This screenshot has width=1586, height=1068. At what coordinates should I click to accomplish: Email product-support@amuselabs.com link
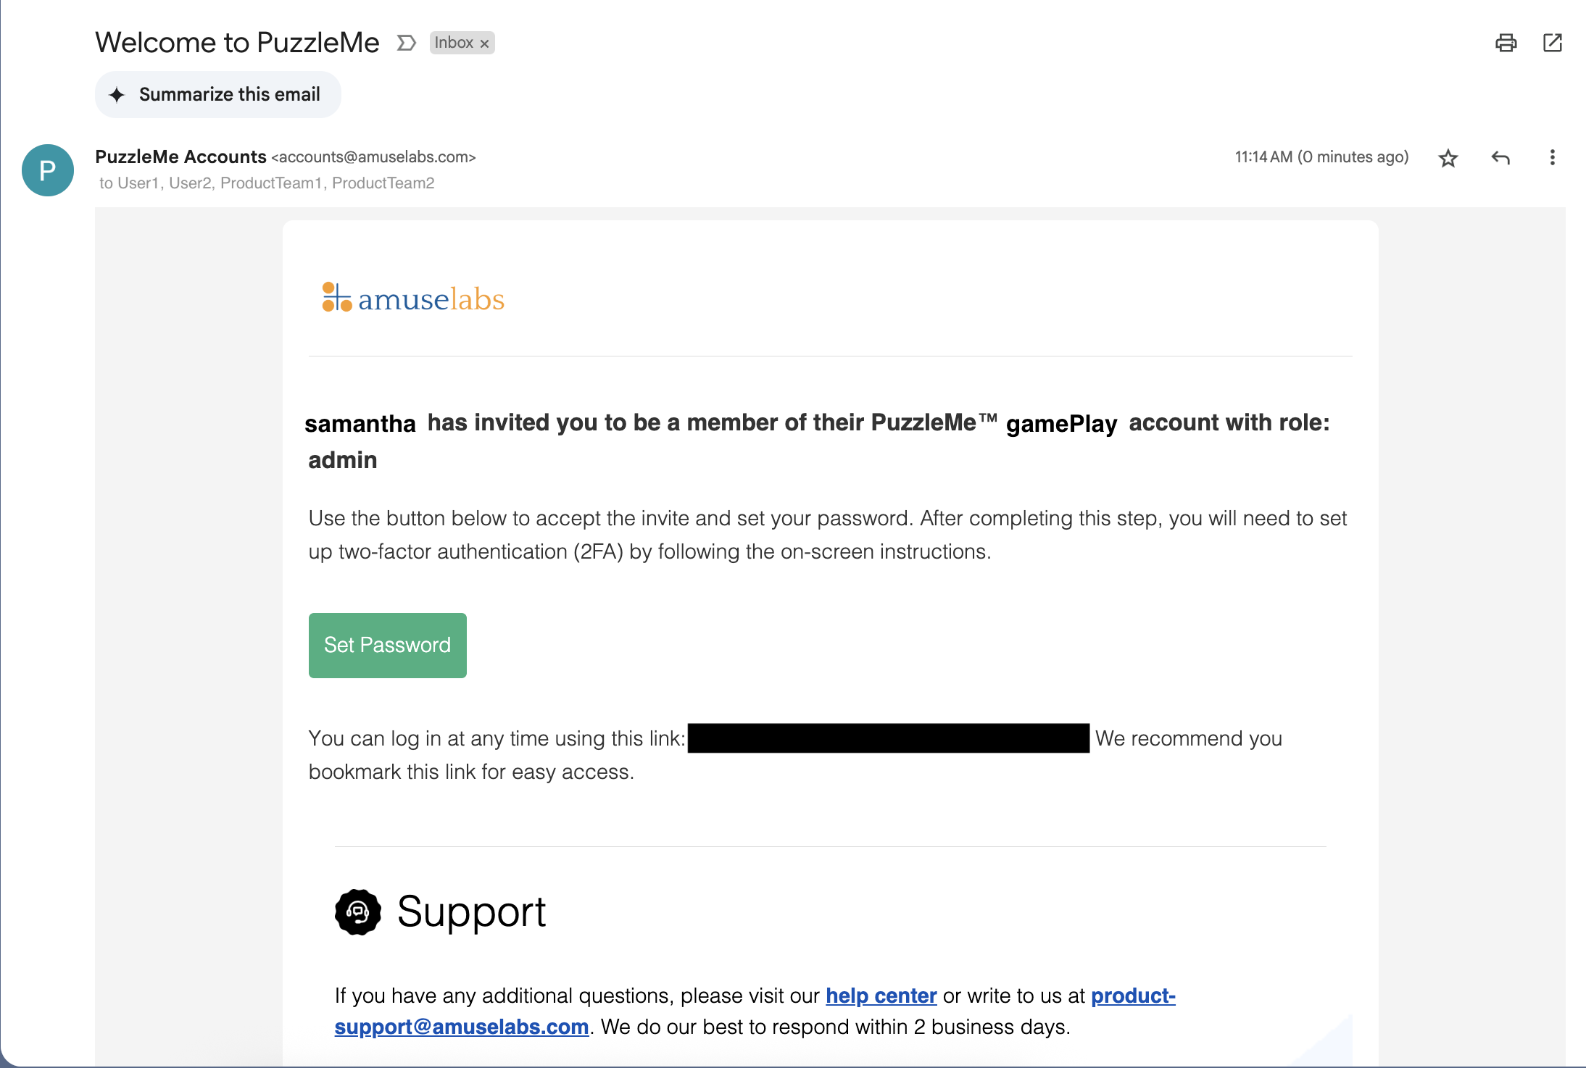[755, 1011]
